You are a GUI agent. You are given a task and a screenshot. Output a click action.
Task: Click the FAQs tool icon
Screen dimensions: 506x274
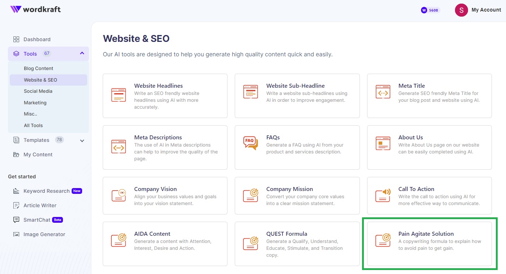tap(251, 143)
